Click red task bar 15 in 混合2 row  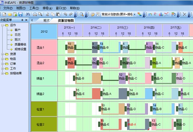tap(71, 63)
